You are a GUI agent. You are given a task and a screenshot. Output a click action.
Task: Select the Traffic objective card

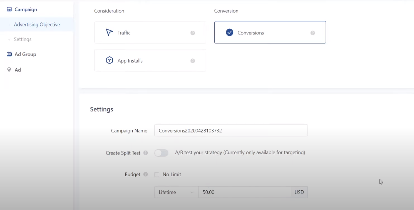coord(150,32)
